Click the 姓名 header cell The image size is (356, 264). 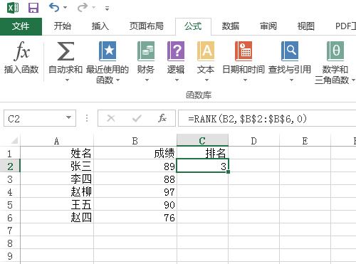57,153
